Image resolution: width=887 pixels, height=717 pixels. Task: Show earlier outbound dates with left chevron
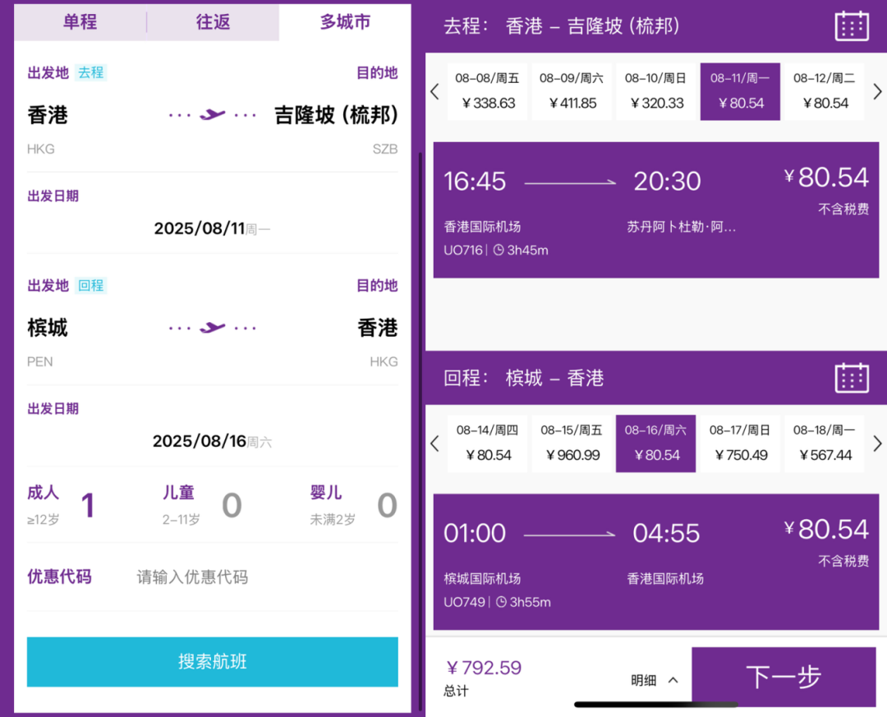coord(435,91)
